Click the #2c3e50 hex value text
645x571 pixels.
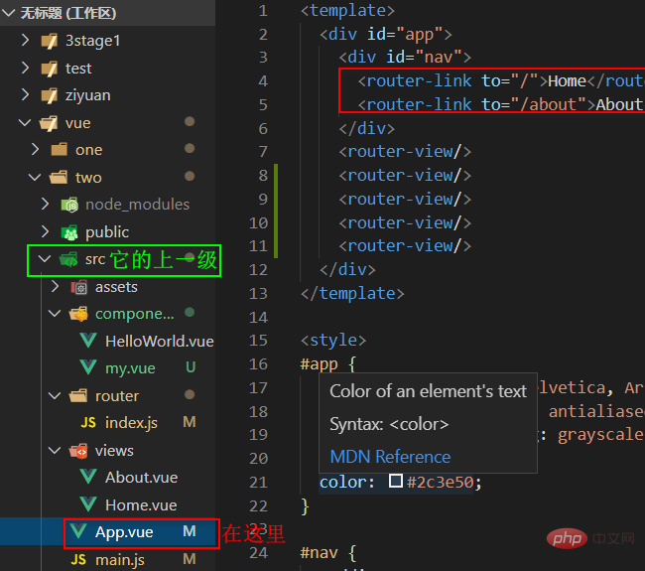pyautogui.click(x=440, y=482)
